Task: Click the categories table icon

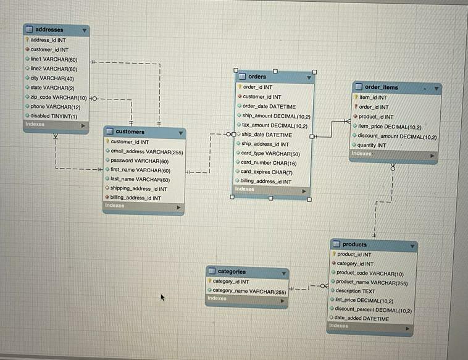Action: coord(212,271)
